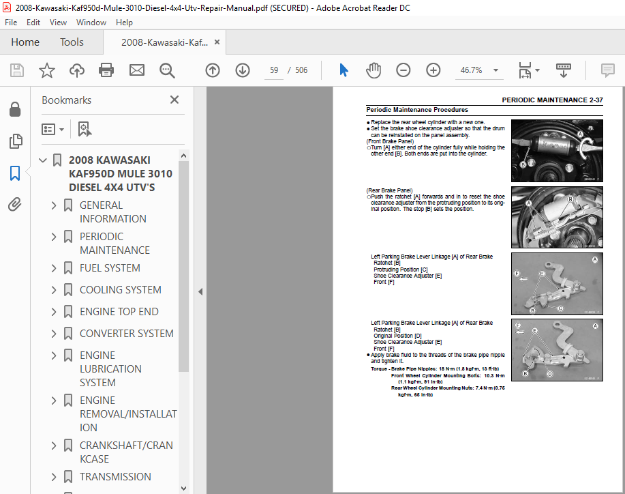625x494 pixels.
Task: Activate the selection arrow tool
Action: click(x=344, y=70)
